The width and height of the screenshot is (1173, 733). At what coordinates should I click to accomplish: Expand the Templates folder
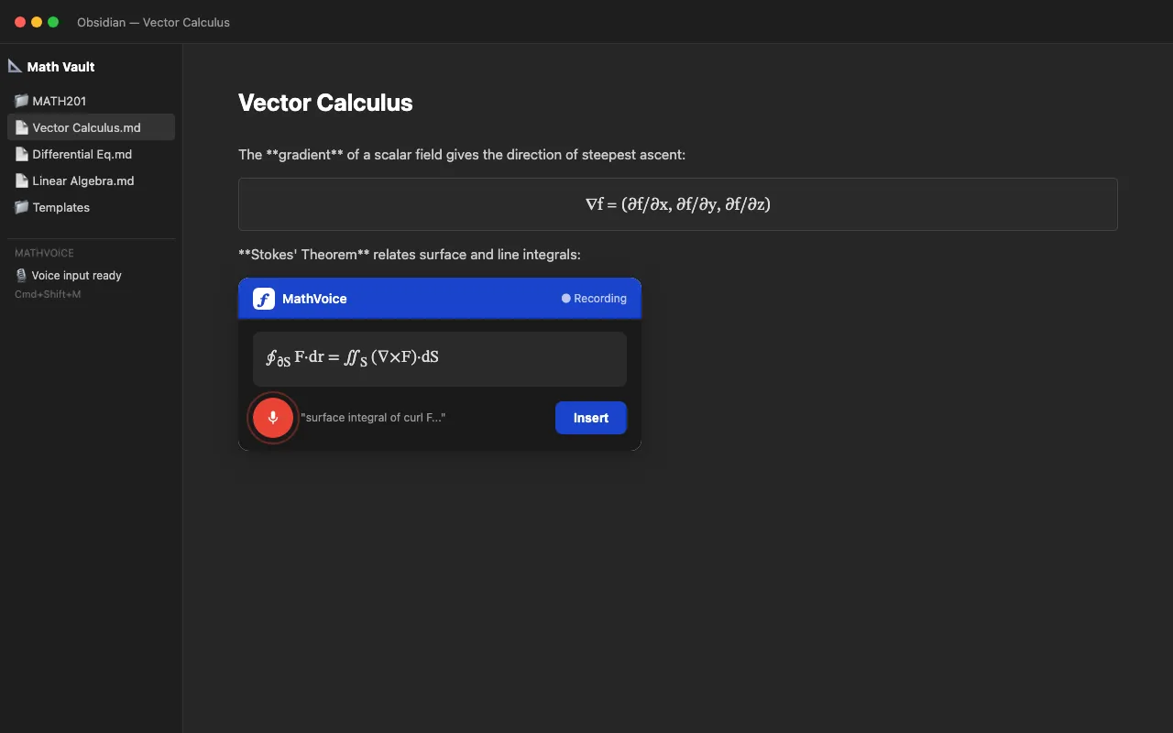tap(91, 207)
